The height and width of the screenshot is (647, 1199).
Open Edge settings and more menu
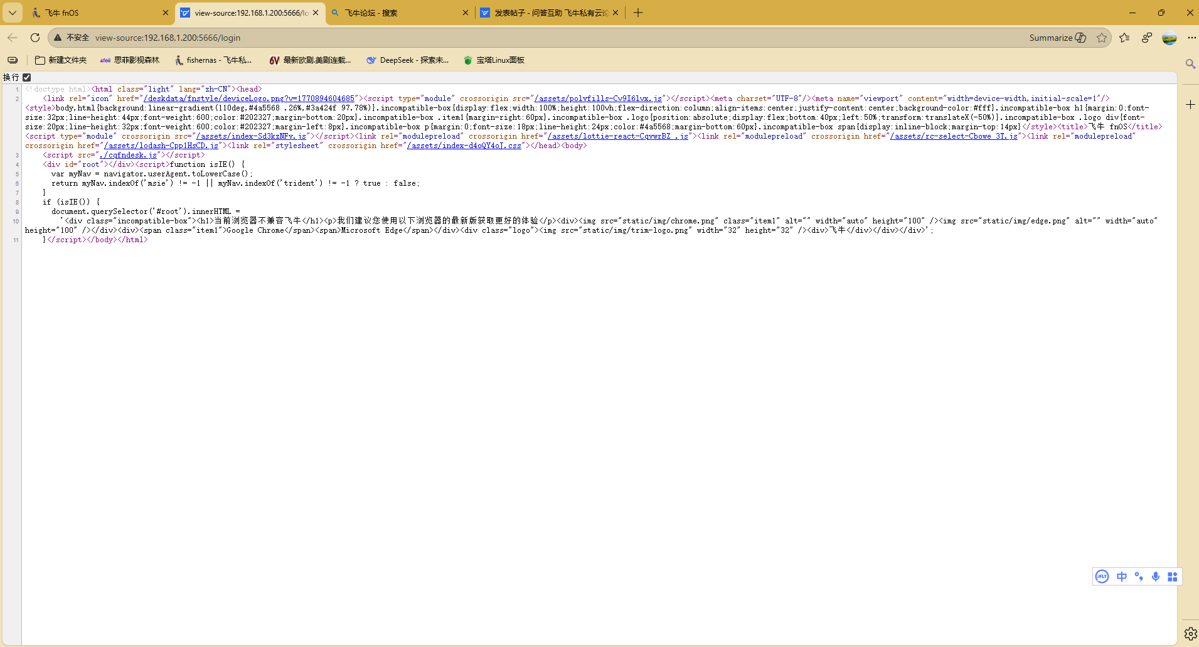[1191, 38]
